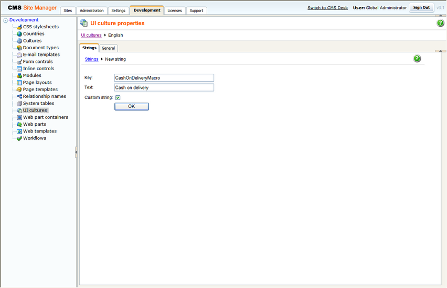Viewport: 447px width, 288px height.
Task: Open Relationship names tree item
Action: pyautogui.click(x=45, y=96)
